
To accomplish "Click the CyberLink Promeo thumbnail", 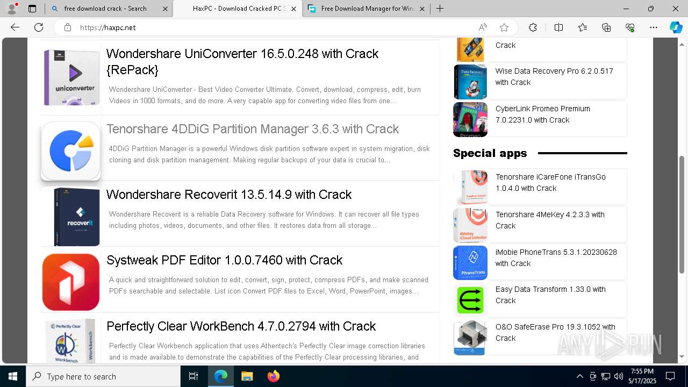I will (x=470, y=119).
